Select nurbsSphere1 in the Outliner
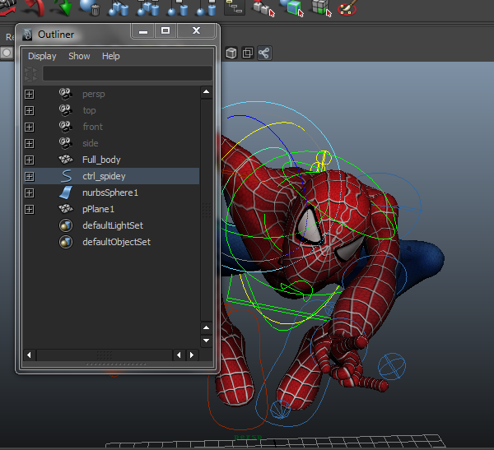The image size is (494, 450). point(110,193)
